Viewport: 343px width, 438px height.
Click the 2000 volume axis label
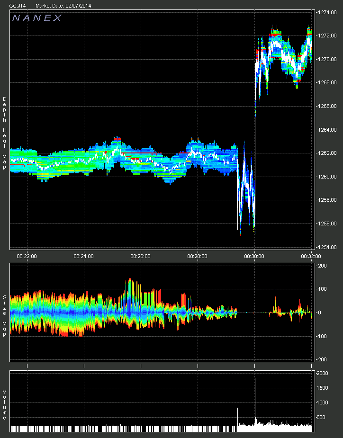pos(322,373)
